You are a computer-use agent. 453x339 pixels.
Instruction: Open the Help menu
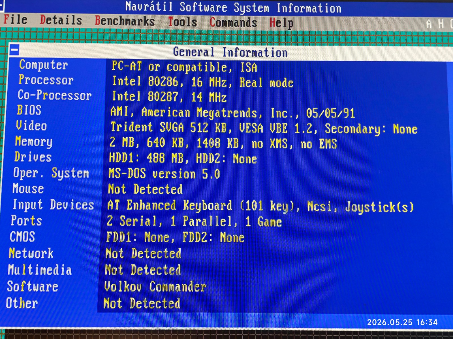coord(281,23)
